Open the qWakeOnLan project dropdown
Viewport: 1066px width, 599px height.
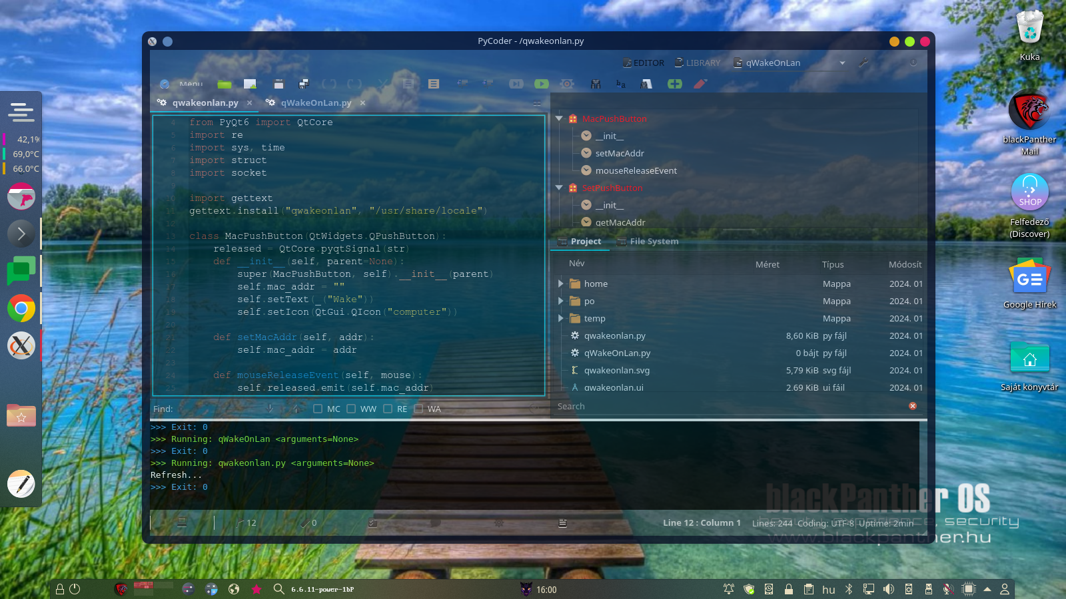(x=790, y=63)
